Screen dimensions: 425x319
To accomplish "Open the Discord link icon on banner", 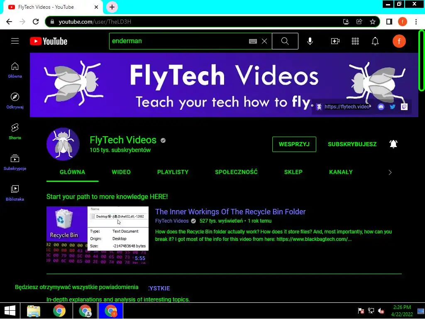I will pyautogui.click(x=381, y=107).
